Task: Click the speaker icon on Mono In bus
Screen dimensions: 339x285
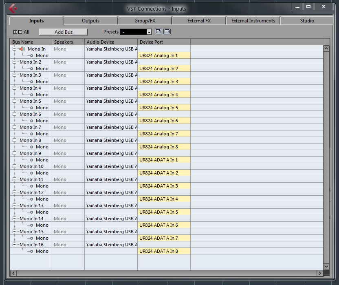Action: (x=22, y=49)
